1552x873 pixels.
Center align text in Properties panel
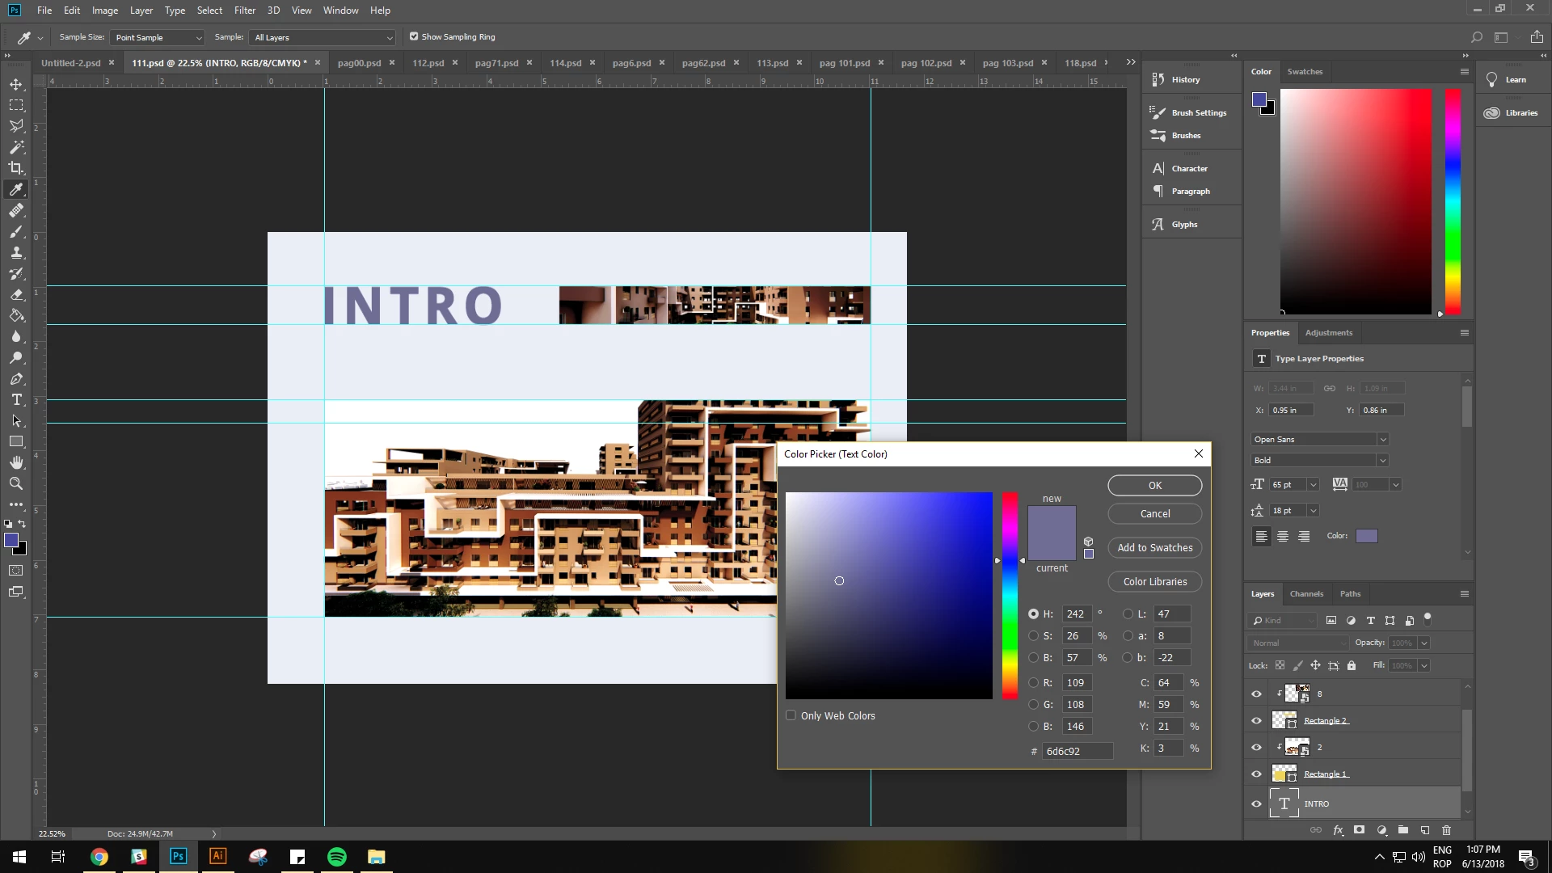(x=1283, y=536)
